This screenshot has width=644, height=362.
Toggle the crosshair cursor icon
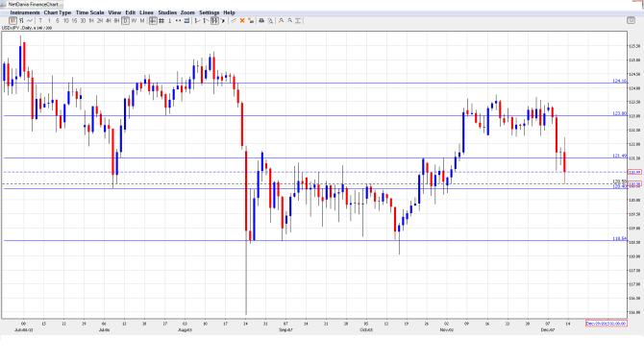[153, 20]
